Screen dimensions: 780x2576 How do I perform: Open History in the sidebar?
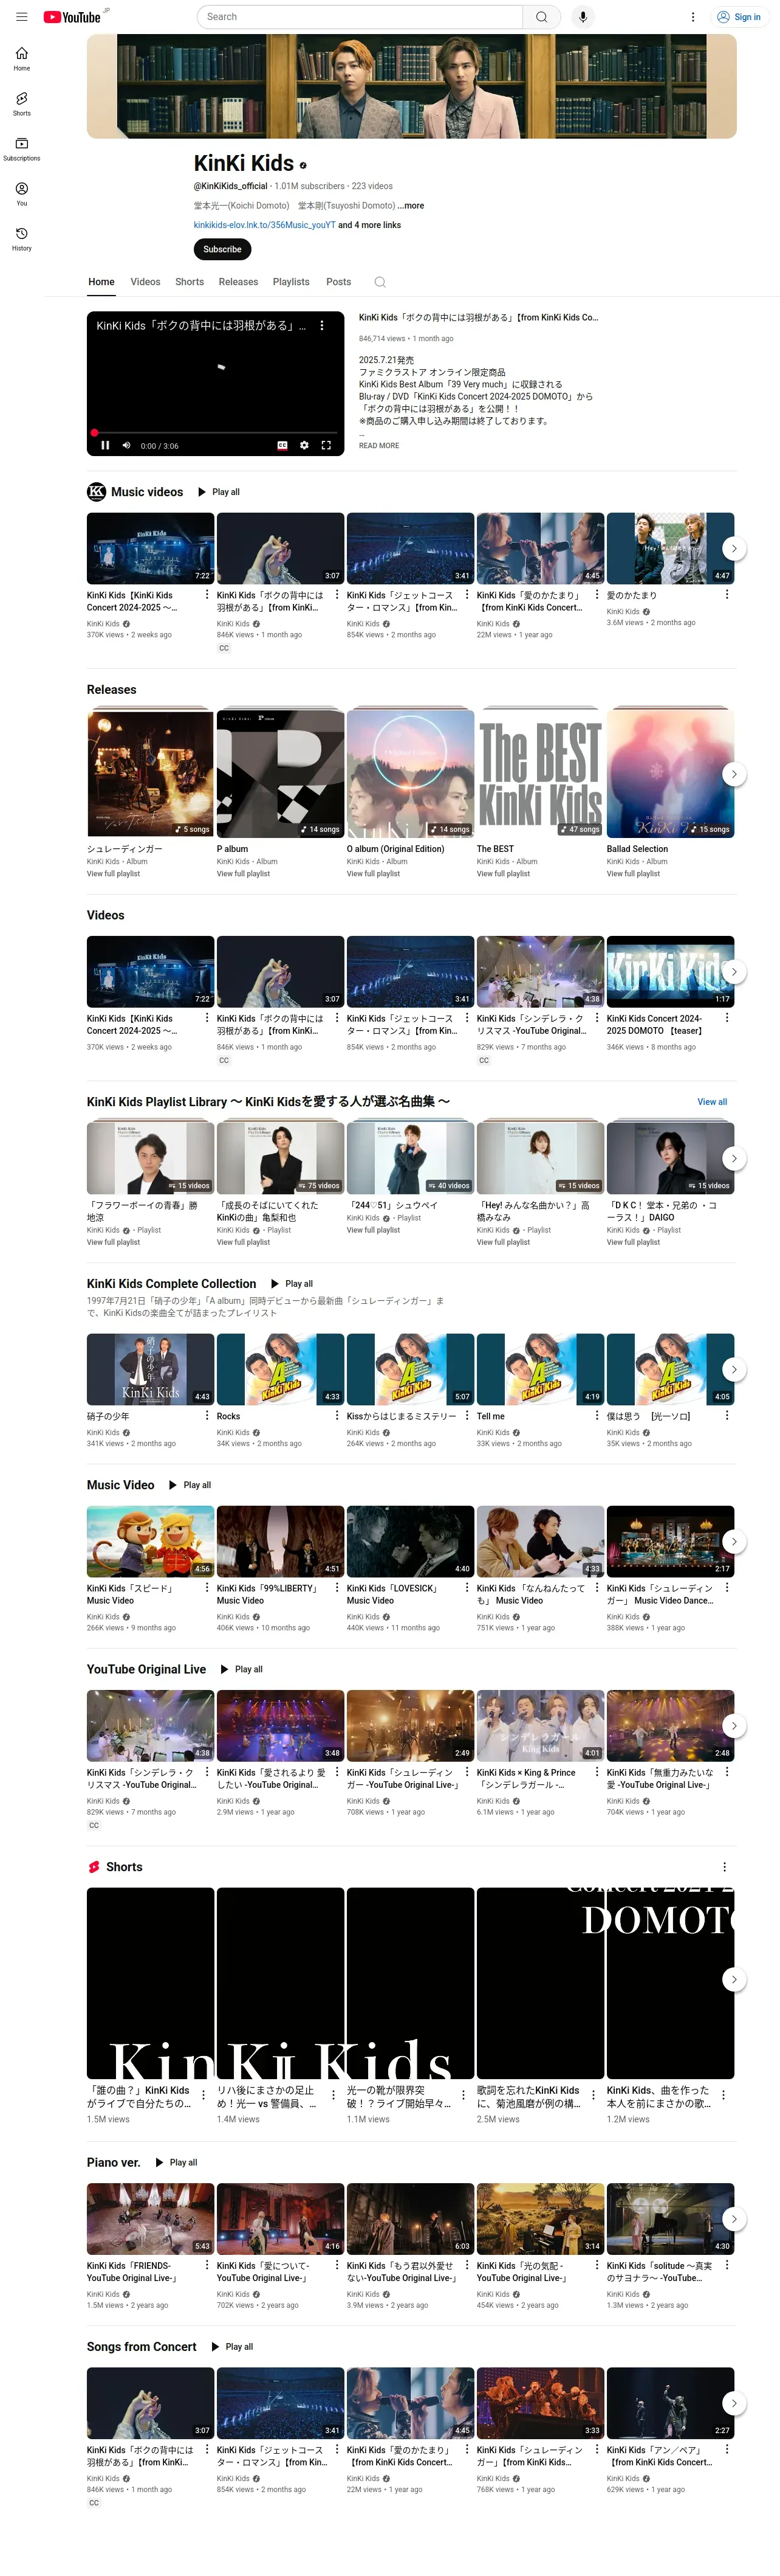pyautogui.click(x=22, y=239)
